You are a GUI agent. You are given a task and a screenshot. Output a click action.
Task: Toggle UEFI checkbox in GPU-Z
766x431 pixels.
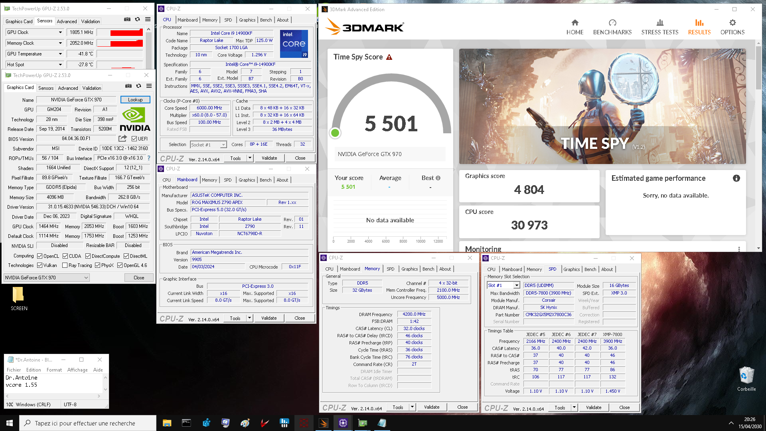point(134,139)
